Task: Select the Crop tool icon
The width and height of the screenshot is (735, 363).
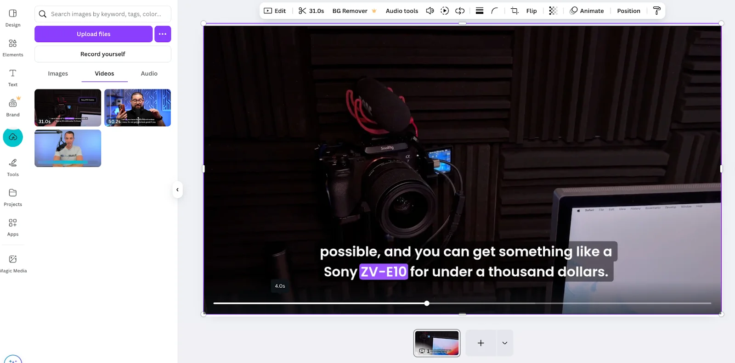Action: (x=514, y=11)
